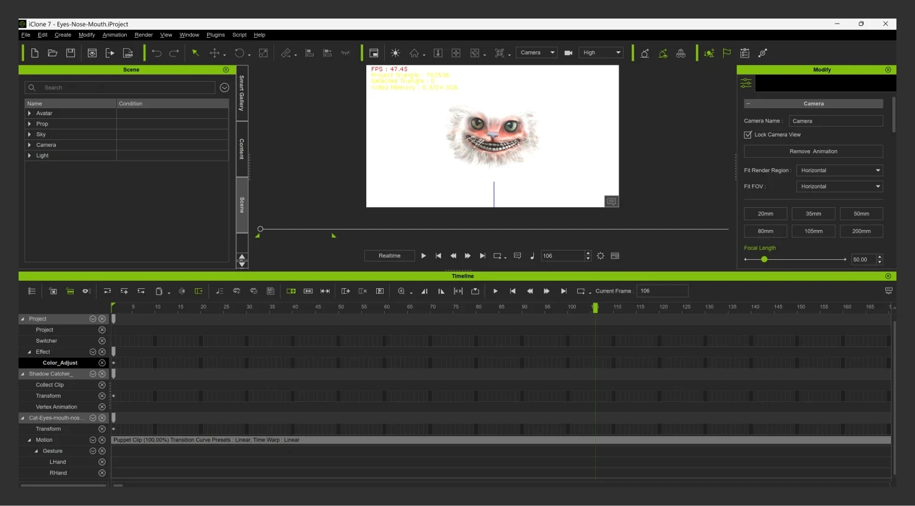Toggle the RHand track circle button
915x506 pixels.
pos(102,473)
